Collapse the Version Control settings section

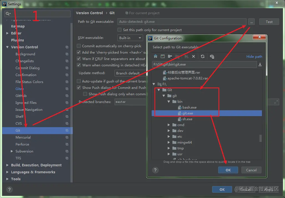pyautogui.click(x=7, y=47)
